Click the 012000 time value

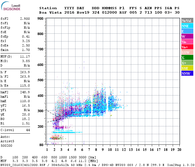coord(109,13)
